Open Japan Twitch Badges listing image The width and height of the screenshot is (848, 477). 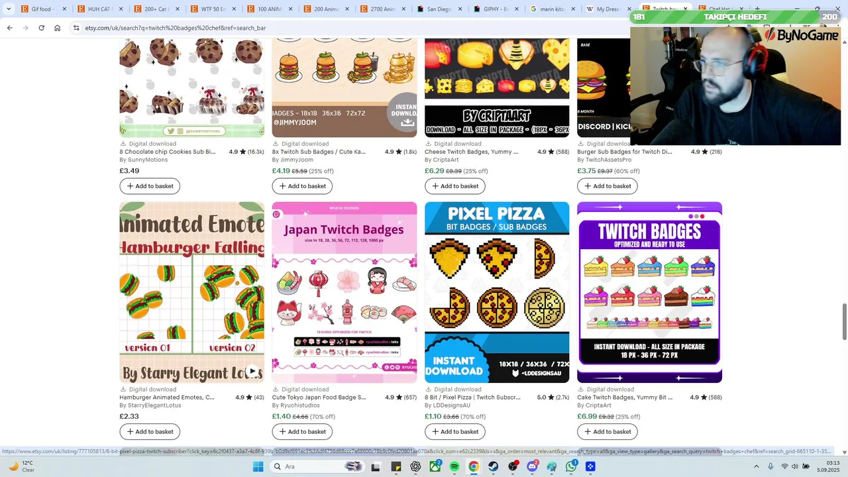pos(344,292)
